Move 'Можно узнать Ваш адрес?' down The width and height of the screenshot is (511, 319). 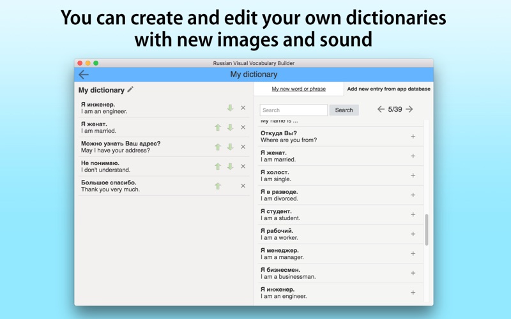point(231,147)
